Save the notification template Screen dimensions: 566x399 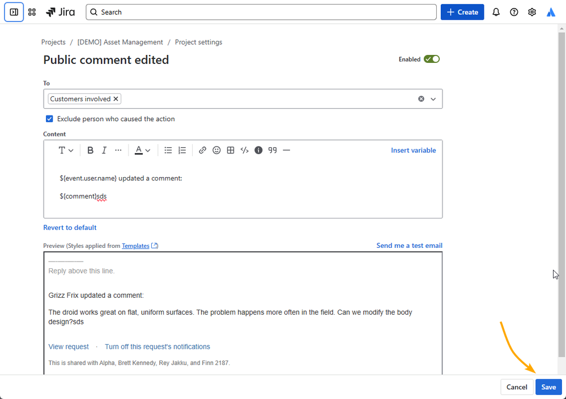pyautogui.click(x=548, y=387)
